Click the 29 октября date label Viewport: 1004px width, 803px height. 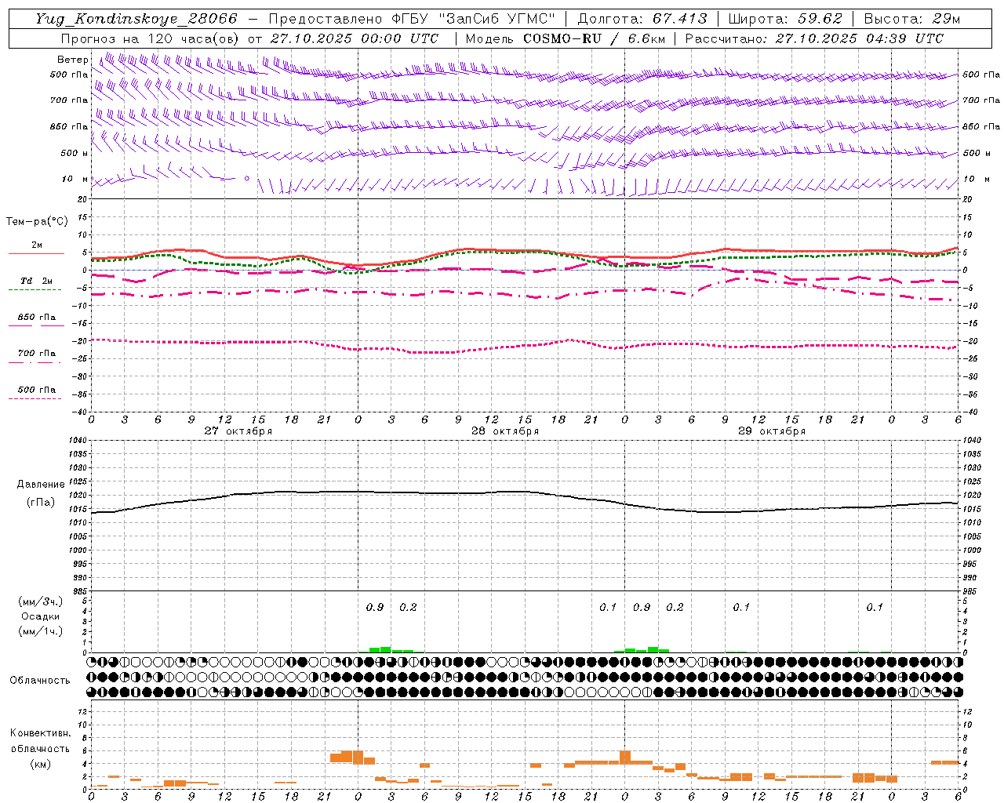[771, 431]
